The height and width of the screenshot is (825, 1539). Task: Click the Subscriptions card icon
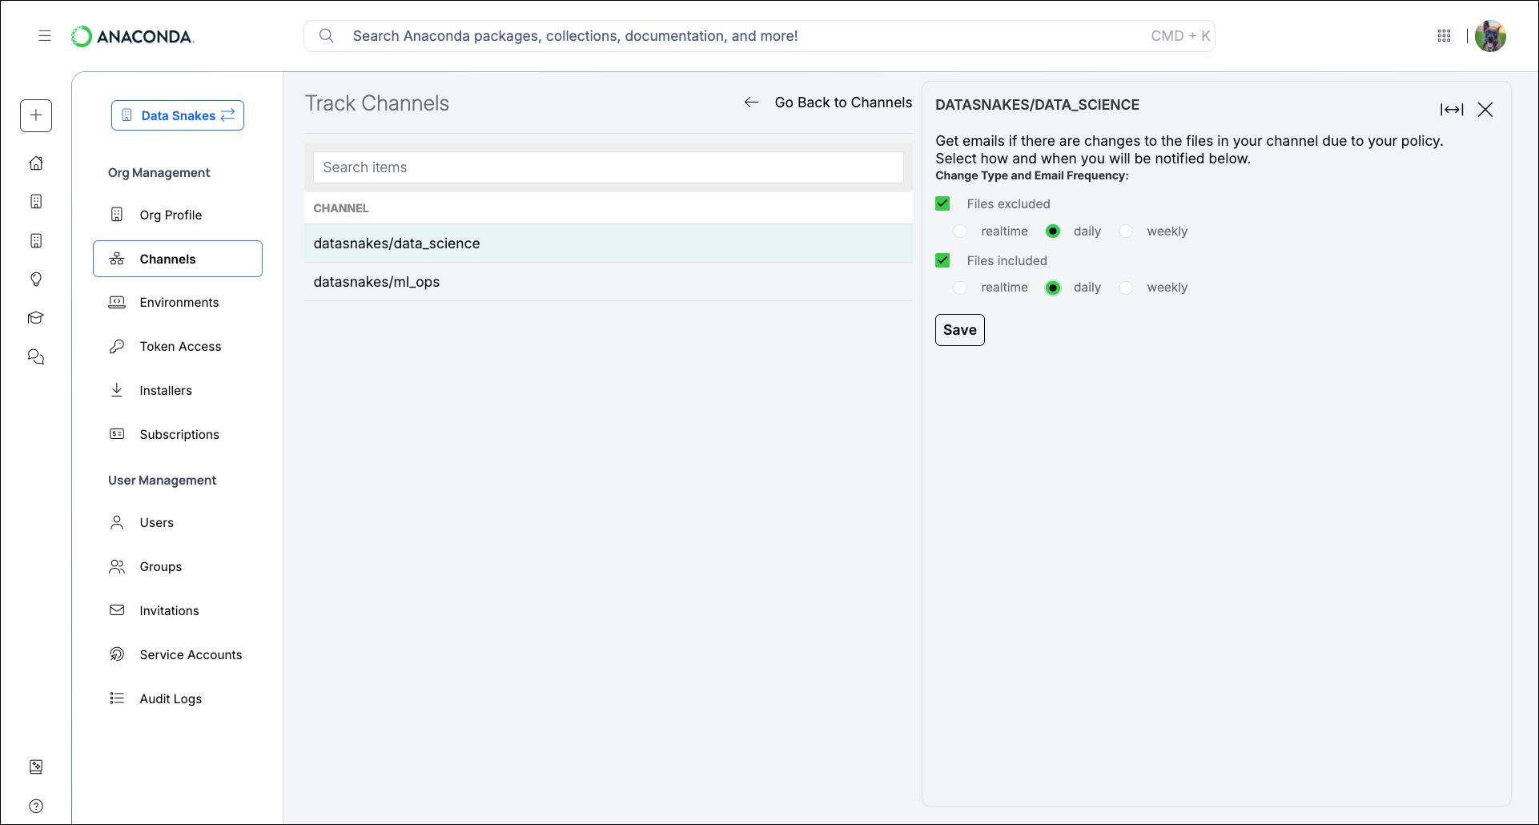coord(117,433)
